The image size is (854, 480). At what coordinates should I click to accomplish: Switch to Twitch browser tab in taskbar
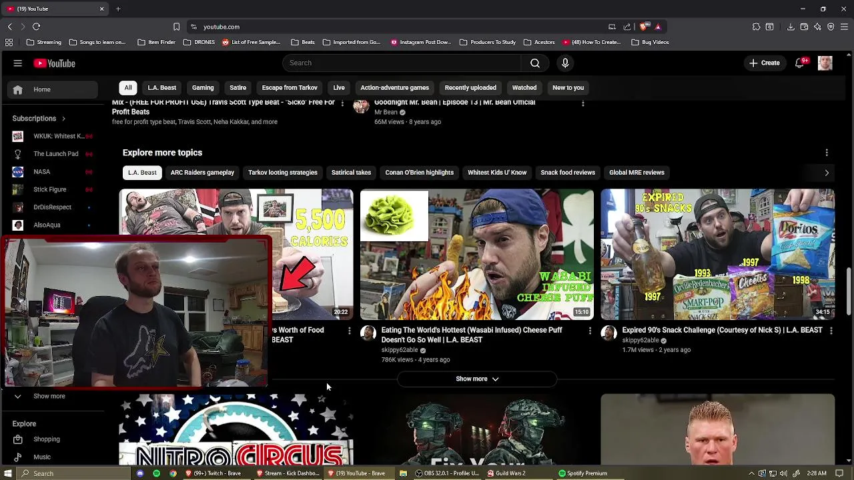[x=215, y=473]
